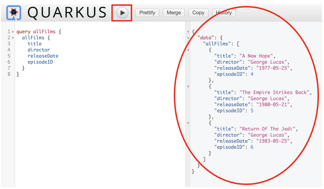Click "Return Of The Jedi" title value

267,129
